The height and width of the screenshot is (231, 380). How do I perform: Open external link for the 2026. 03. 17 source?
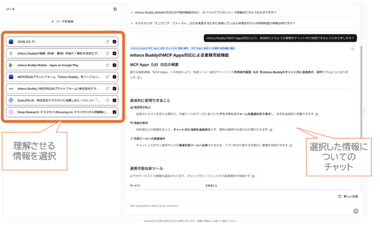pos(107,41)
